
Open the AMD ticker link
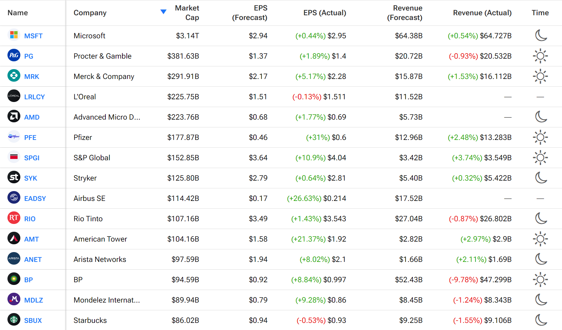pos(32,117)
